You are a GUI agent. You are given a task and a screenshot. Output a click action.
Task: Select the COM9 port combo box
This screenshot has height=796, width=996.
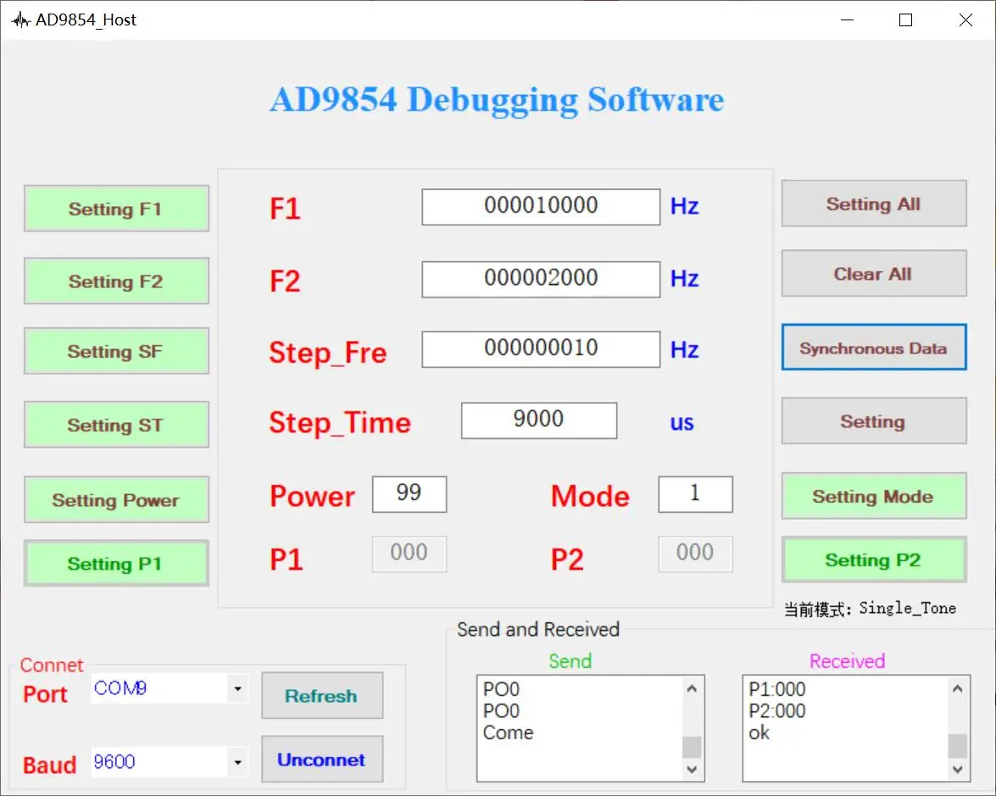pos(169,688)
